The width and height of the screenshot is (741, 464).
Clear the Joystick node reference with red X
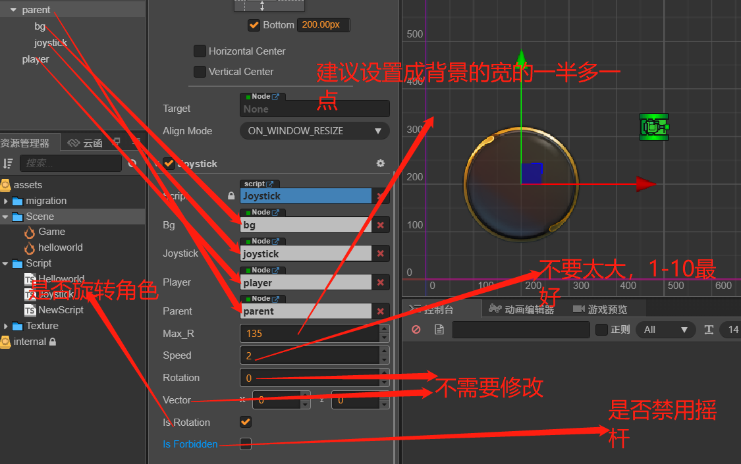coord(381,254)
